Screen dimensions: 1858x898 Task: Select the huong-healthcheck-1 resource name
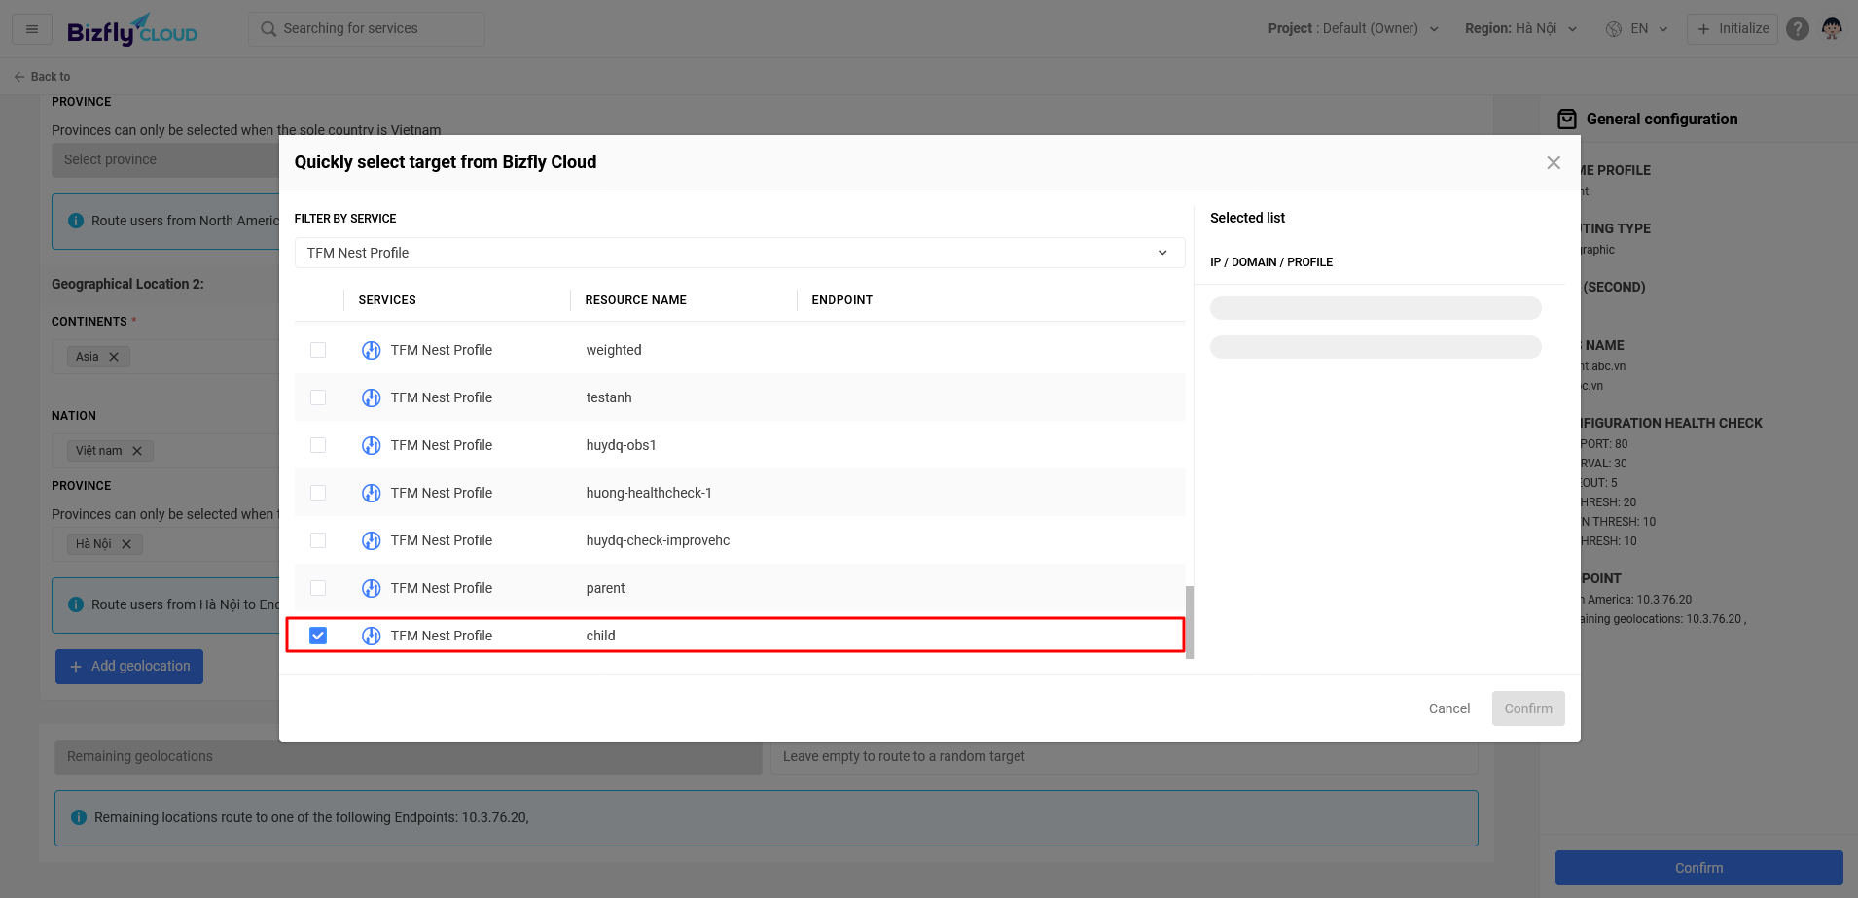[649, 493]
